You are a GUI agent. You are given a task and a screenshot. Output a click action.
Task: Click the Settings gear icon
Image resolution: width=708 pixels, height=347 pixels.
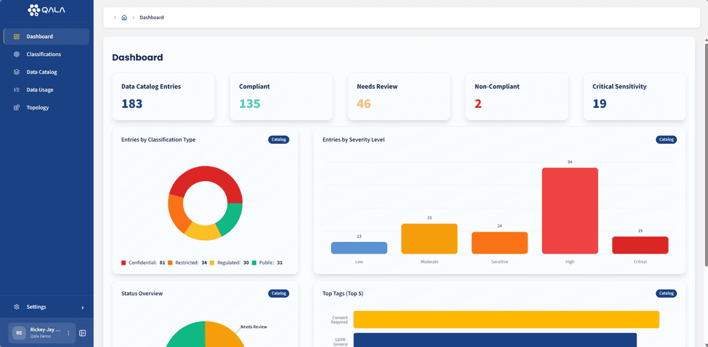pyautogui.click(x=17, y=307)
